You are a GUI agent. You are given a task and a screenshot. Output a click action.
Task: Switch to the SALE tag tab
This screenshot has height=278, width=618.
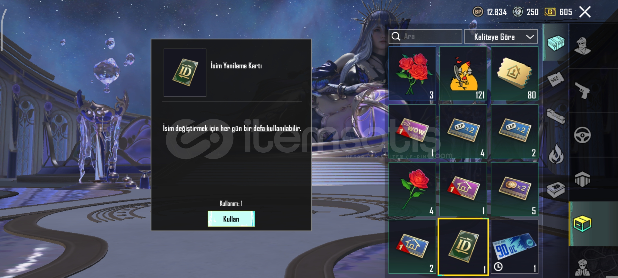pos(556,79)
